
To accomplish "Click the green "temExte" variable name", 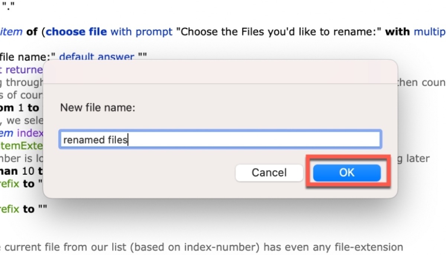I will coord(20,145).
